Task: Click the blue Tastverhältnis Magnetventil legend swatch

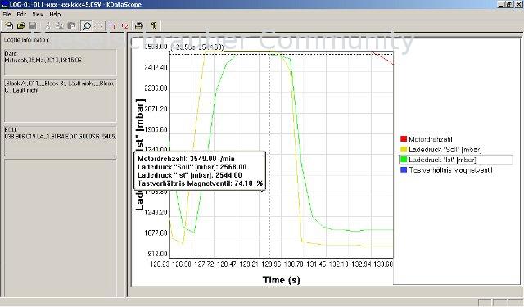Action: (x=404, y=170)
